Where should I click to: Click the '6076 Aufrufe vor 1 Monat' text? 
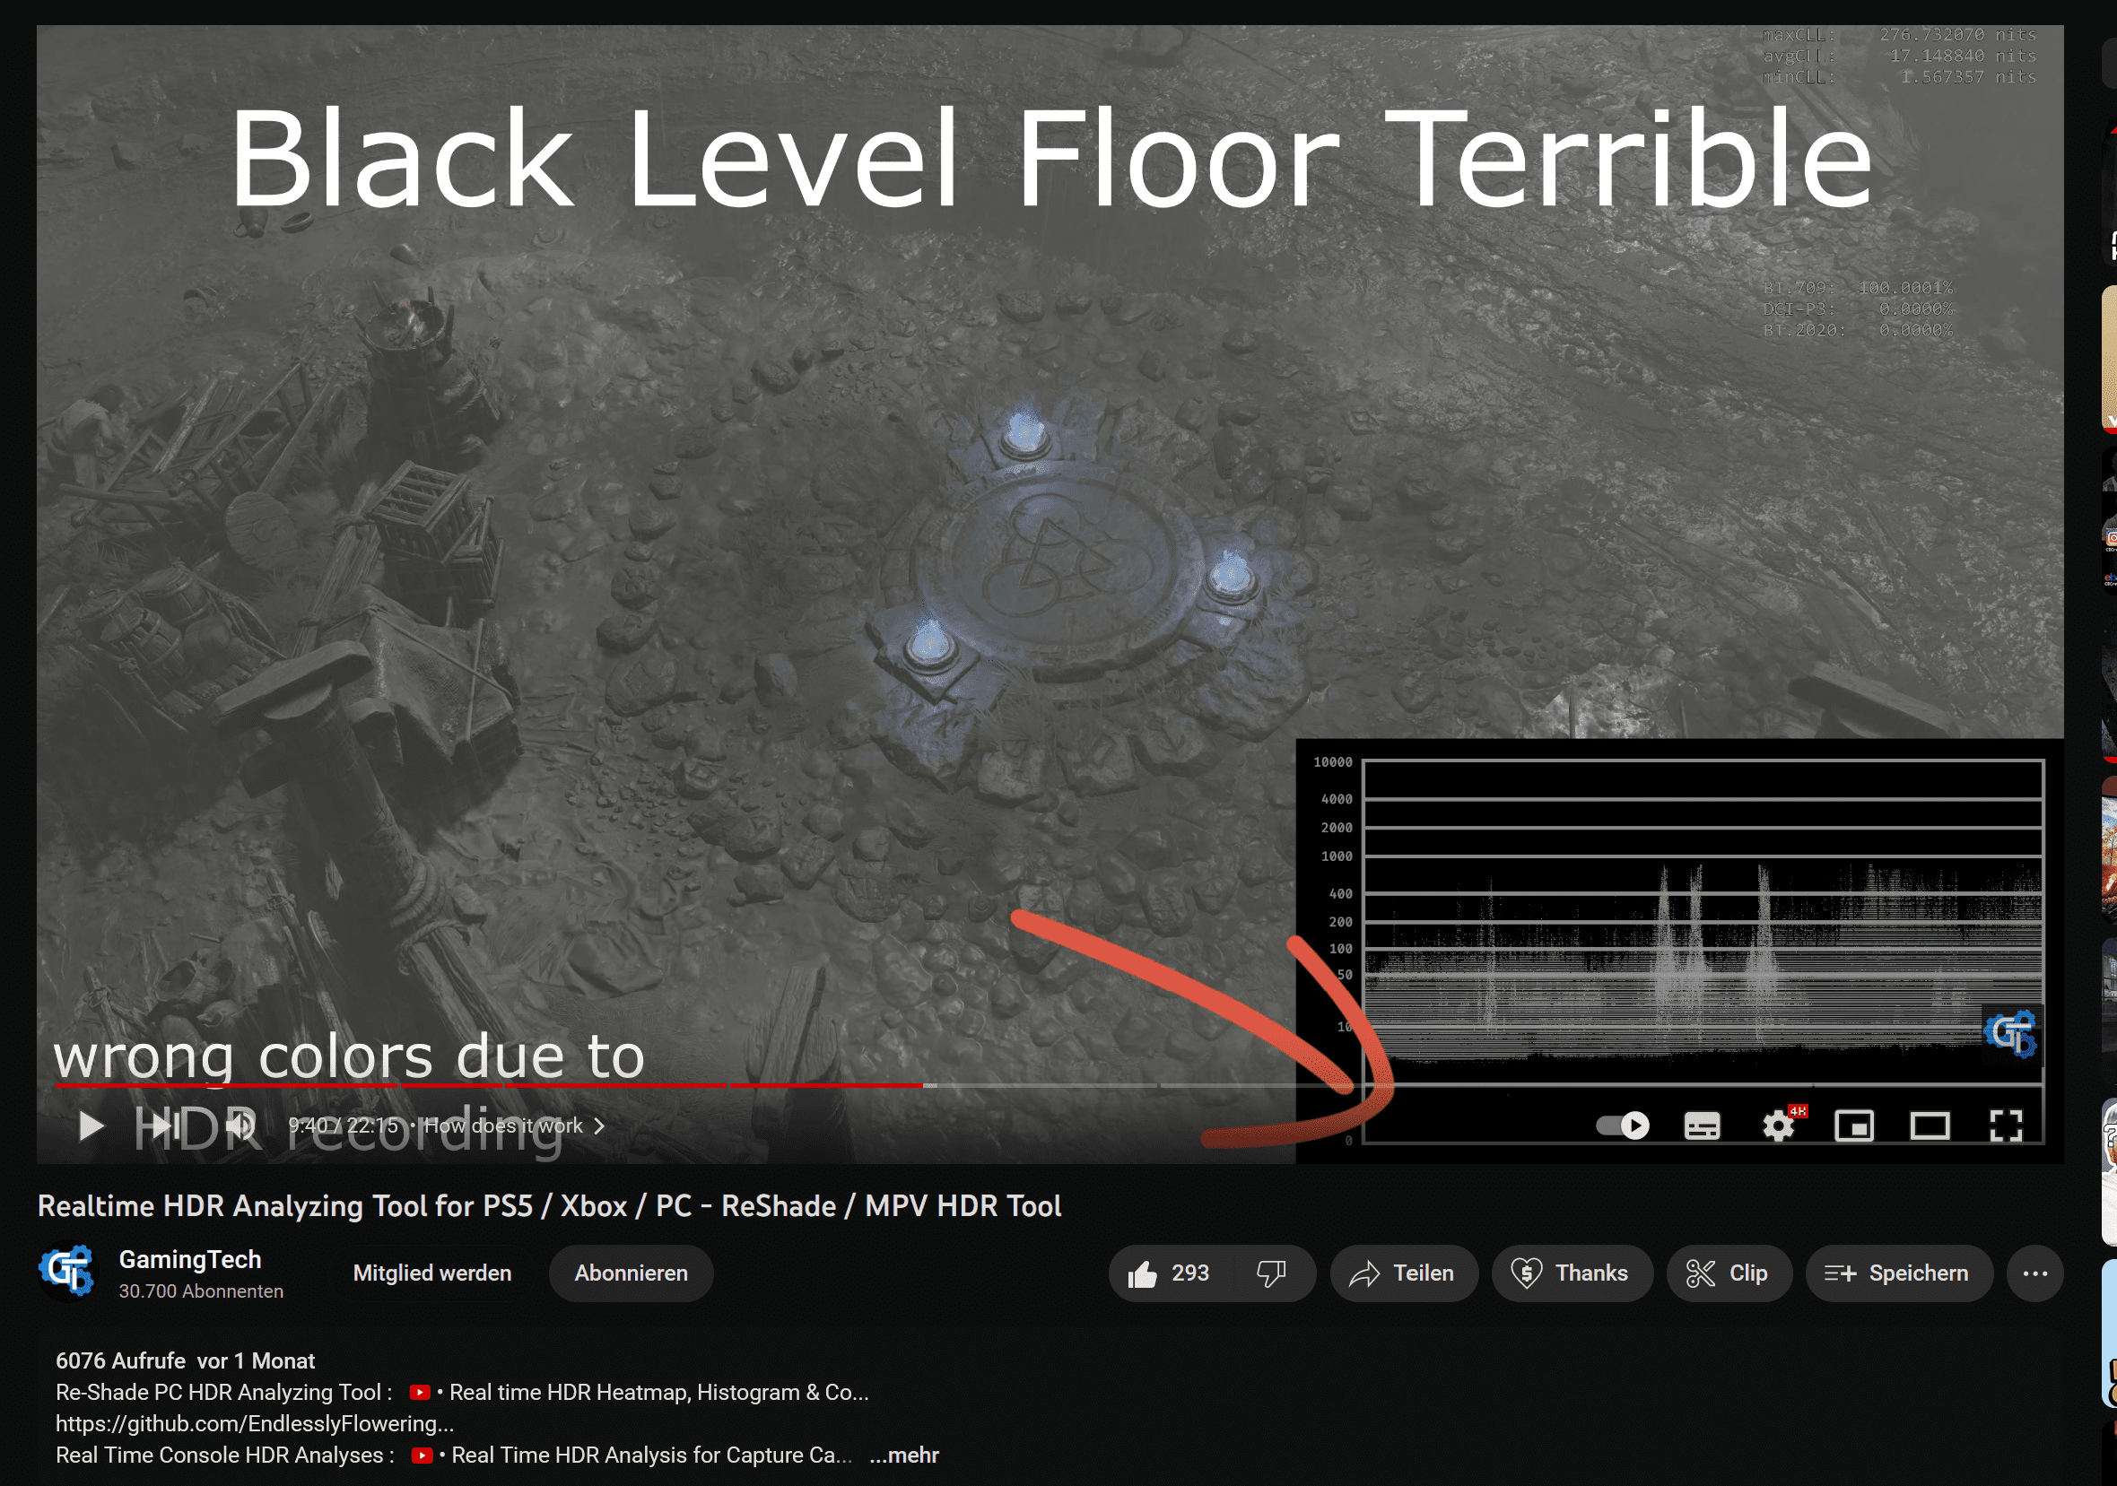(x=186, y=1360)
